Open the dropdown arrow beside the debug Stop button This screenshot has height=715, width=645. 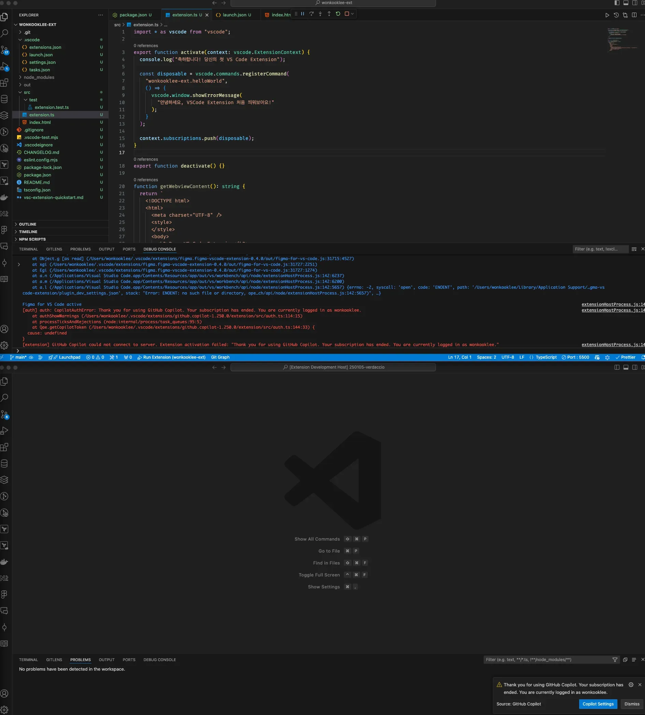(352, 14)
